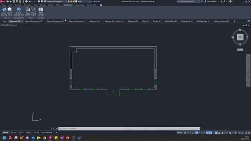The width and height of the screenshot is (251, 141).
Task: Expand the quick access toolbar customize arrow
Action: pos(92,2)
